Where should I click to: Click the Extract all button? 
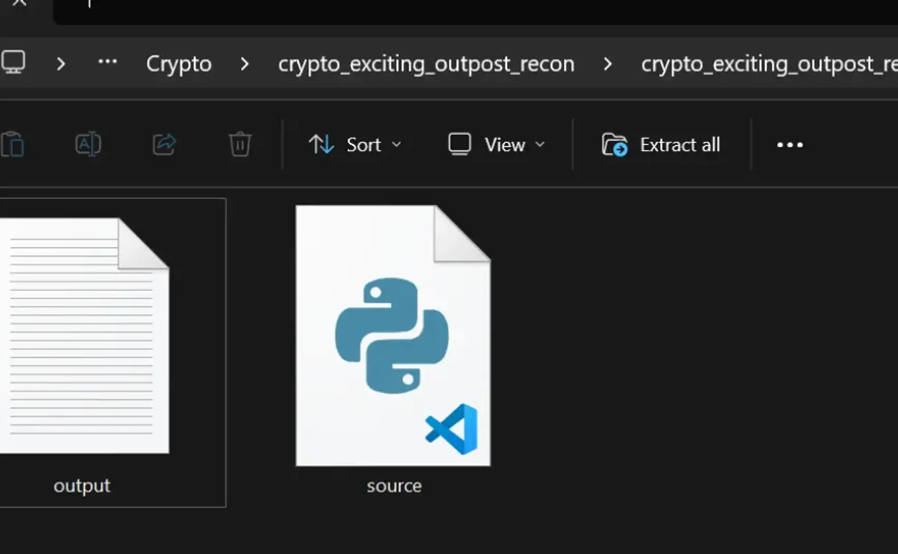point(662,145)
